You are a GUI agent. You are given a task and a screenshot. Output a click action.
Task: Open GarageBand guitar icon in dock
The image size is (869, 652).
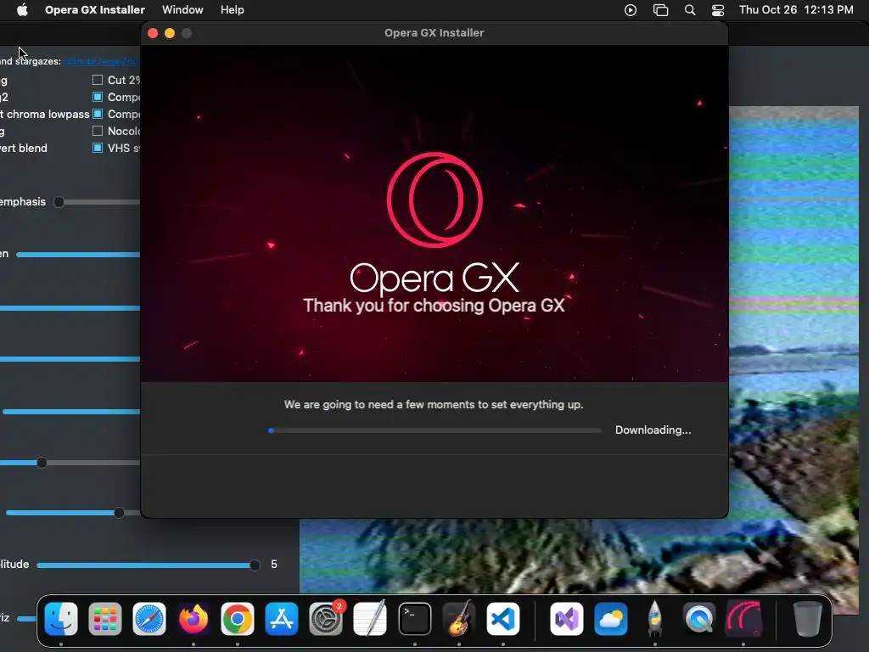(x=459, y=619)
